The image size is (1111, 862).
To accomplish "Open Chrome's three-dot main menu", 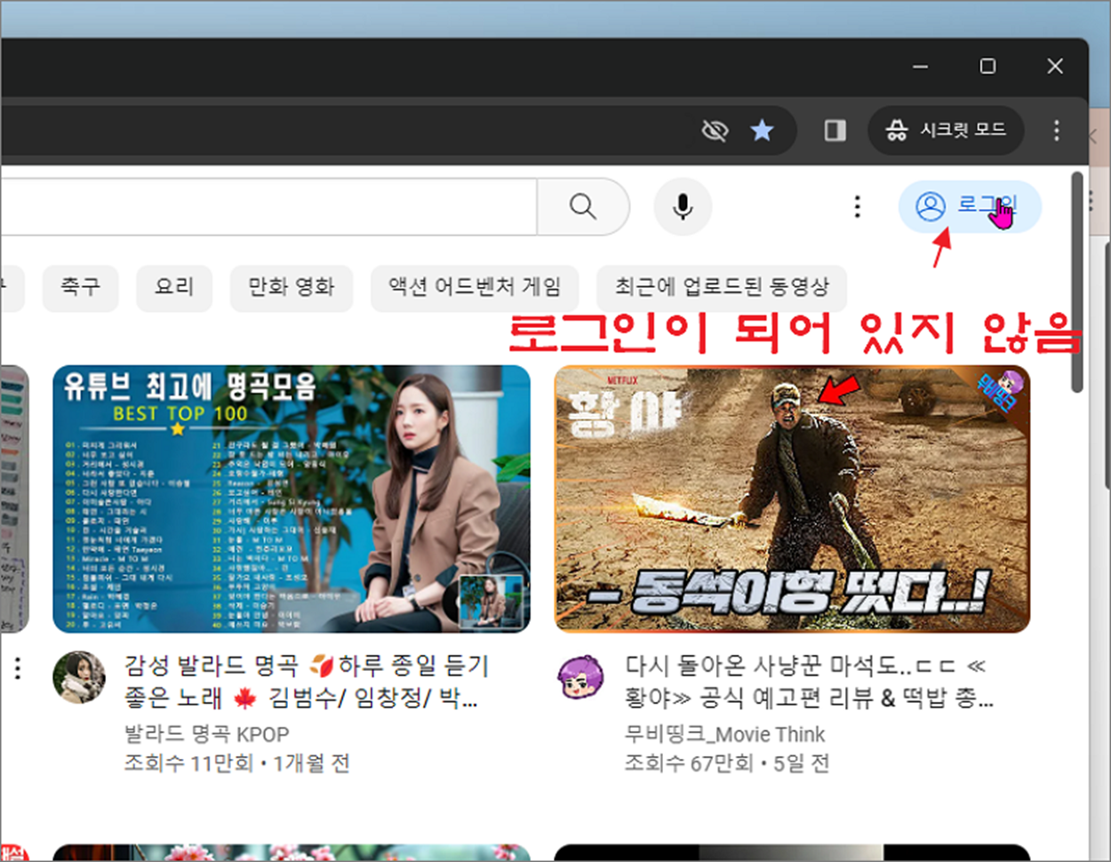I will (1056, 131).
